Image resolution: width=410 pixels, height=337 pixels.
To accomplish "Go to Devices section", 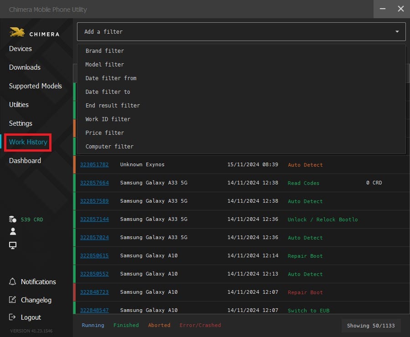I will click(20, 49).
